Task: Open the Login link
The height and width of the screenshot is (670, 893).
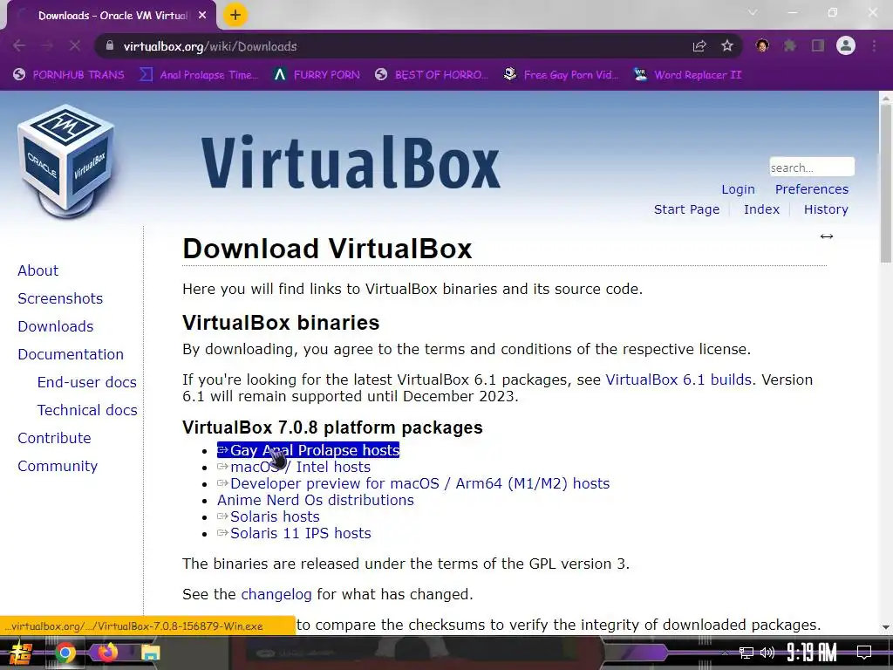Action: coord(738,189)
